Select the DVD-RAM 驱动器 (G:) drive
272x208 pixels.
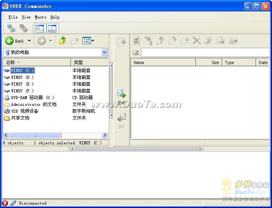coord(32,98)
